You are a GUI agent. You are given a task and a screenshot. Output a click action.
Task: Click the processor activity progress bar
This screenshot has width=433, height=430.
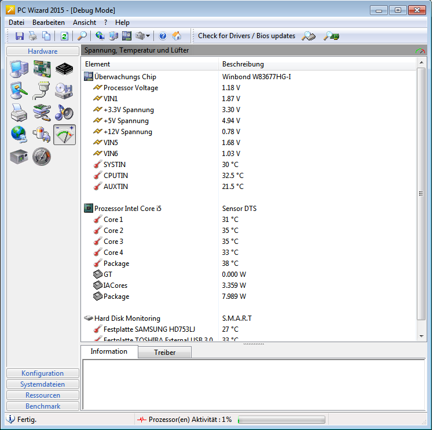(281, 420)
